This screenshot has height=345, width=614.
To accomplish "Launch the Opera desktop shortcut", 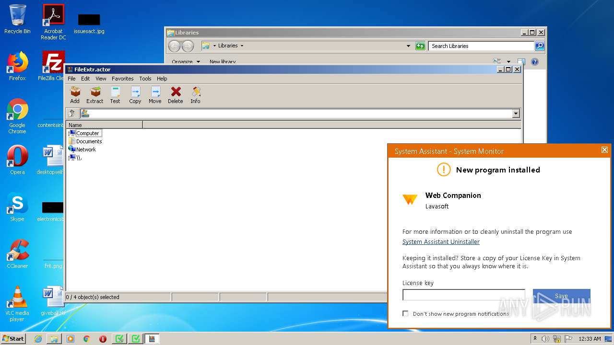I will coord(17,160).
